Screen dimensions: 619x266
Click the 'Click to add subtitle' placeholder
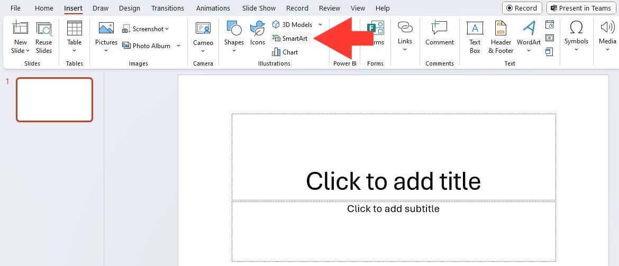pos(394,231)
